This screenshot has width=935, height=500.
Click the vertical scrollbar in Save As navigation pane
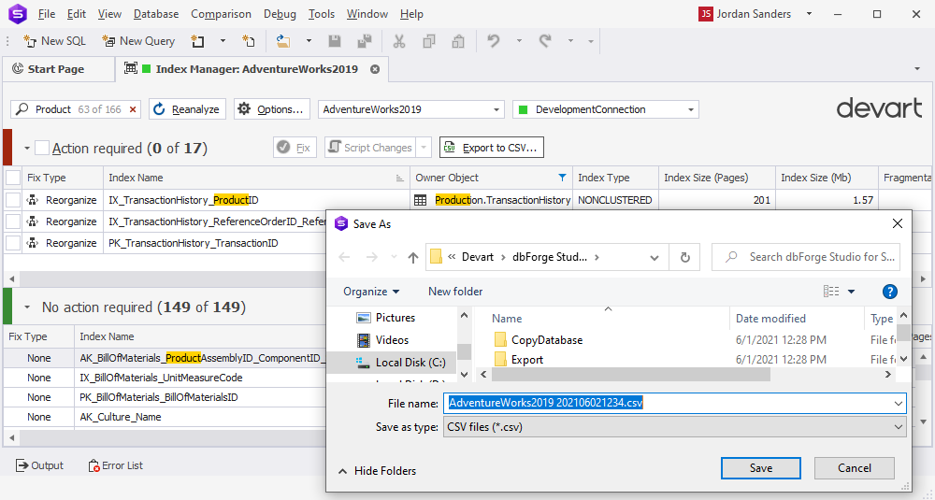(464, 351)
